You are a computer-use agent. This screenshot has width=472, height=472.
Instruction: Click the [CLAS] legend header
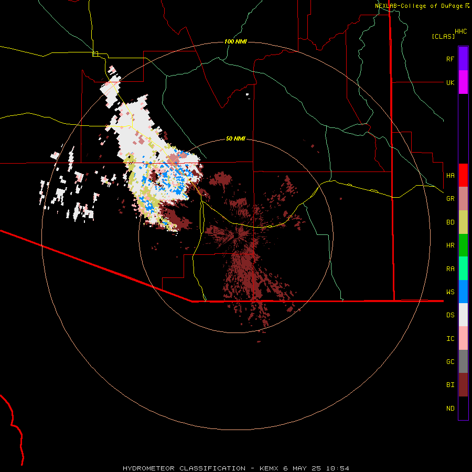pyautogui.click(x=443, y=36)
